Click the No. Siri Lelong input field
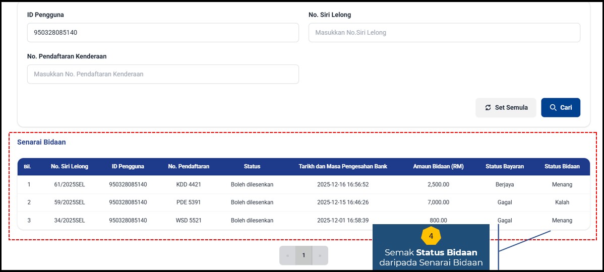 444,33
